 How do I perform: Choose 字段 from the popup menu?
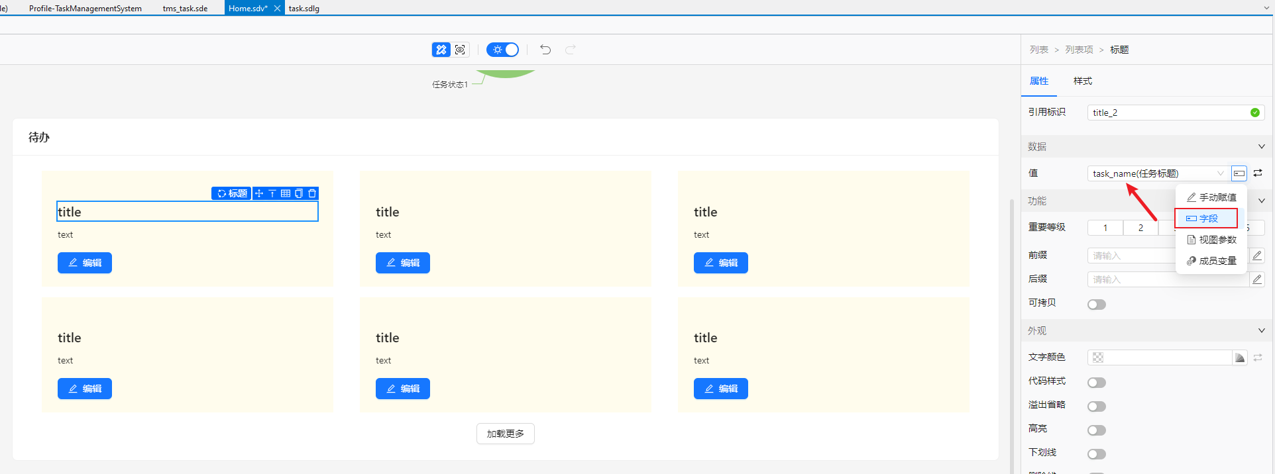pyautogui.click(x=1206, y=218)
